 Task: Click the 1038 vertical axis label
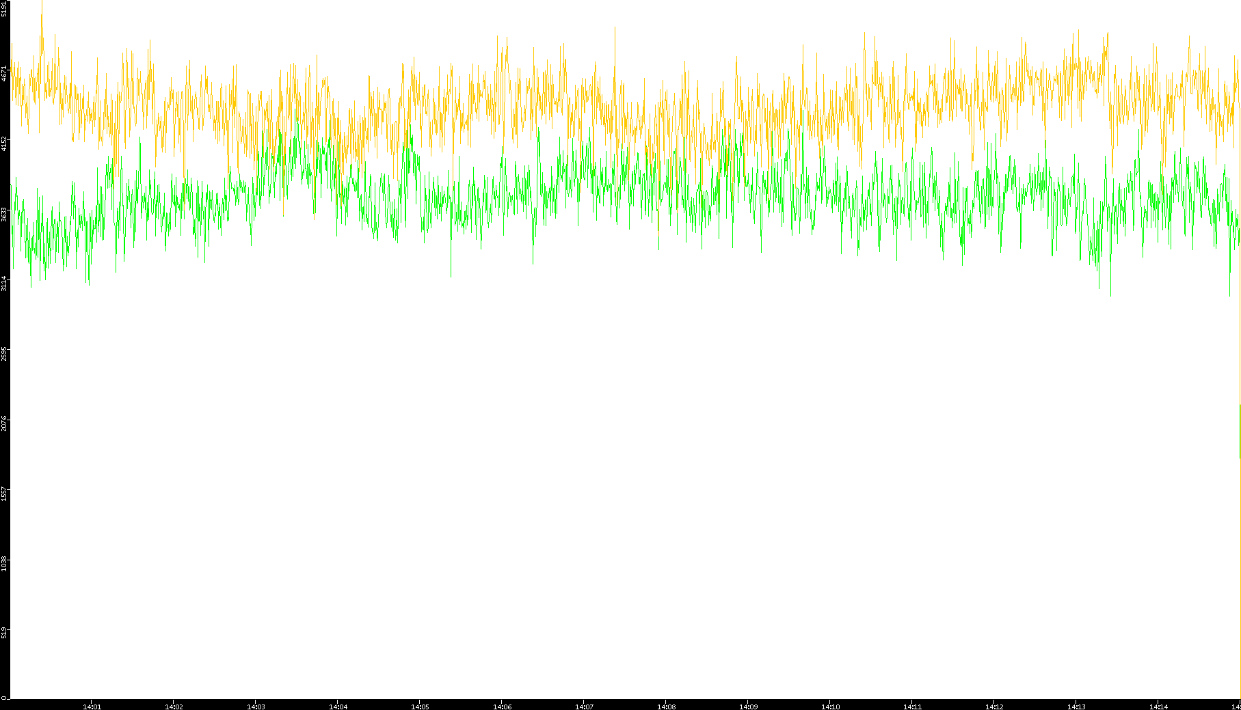click(x=5, y=564)
